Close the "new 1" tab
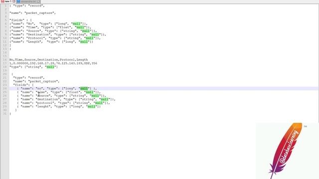 14,1
